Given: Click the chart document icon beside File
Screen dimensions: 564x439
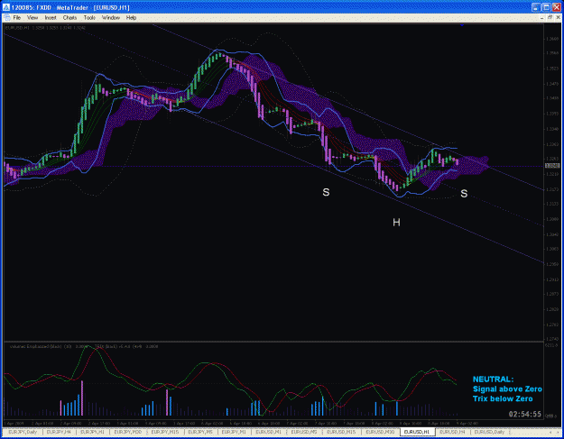Looking at the screenshot, I should (x=7, y=18).
